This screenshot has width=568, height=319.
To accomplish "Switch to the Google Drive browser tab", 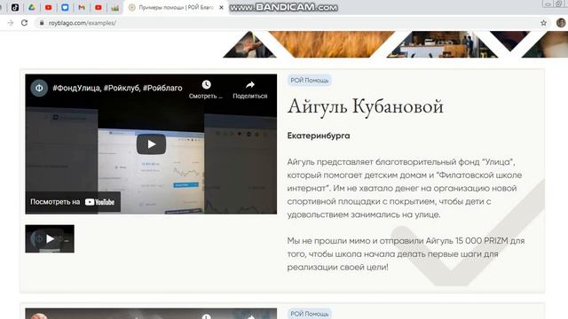I will click(x=32, y=7).
